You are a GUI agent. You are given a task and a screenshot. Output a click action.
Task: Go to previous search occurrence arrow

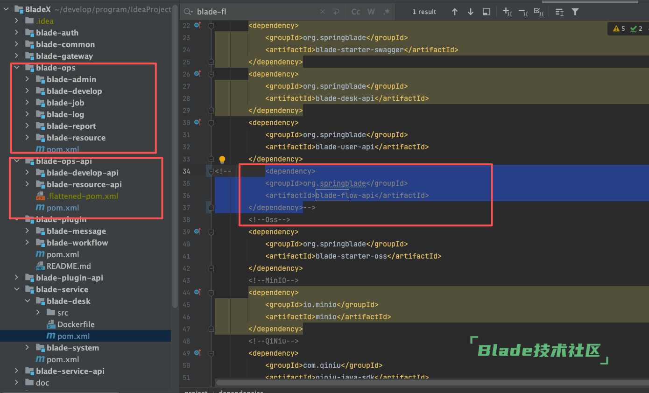(x=455, y=12)
